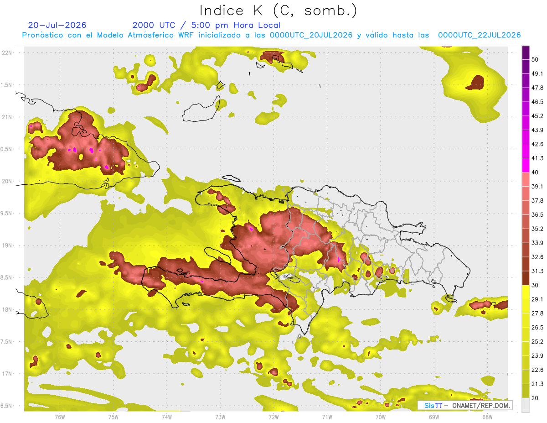The height and width of the screenshot is (423, 547).
Task: Click the 'Indice K (C, somb.)' chart title
Action: (x=278, y=10)
